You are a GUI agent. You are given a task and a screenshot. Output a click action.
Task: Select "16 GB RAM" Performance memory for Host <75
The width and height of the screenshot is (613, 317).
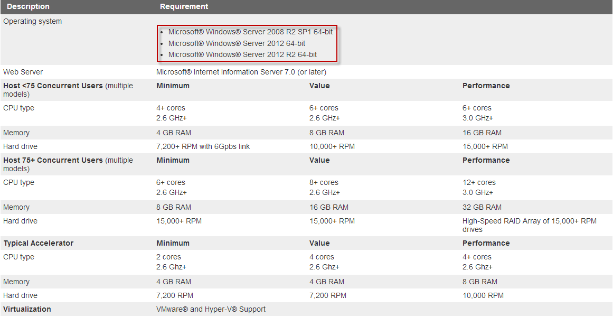point(482,133)
